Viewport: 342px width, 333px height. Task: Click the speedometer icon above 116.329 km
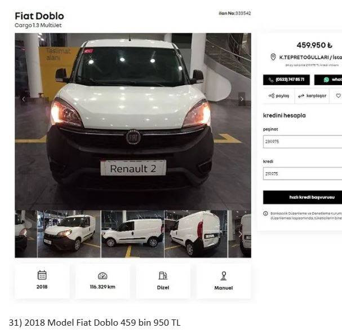(103, 276)
